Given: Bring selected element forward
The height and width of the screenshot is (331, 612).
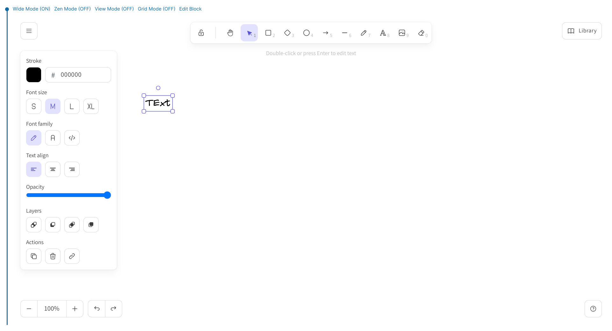Looking at the screenshot, I should click(72, 225).
